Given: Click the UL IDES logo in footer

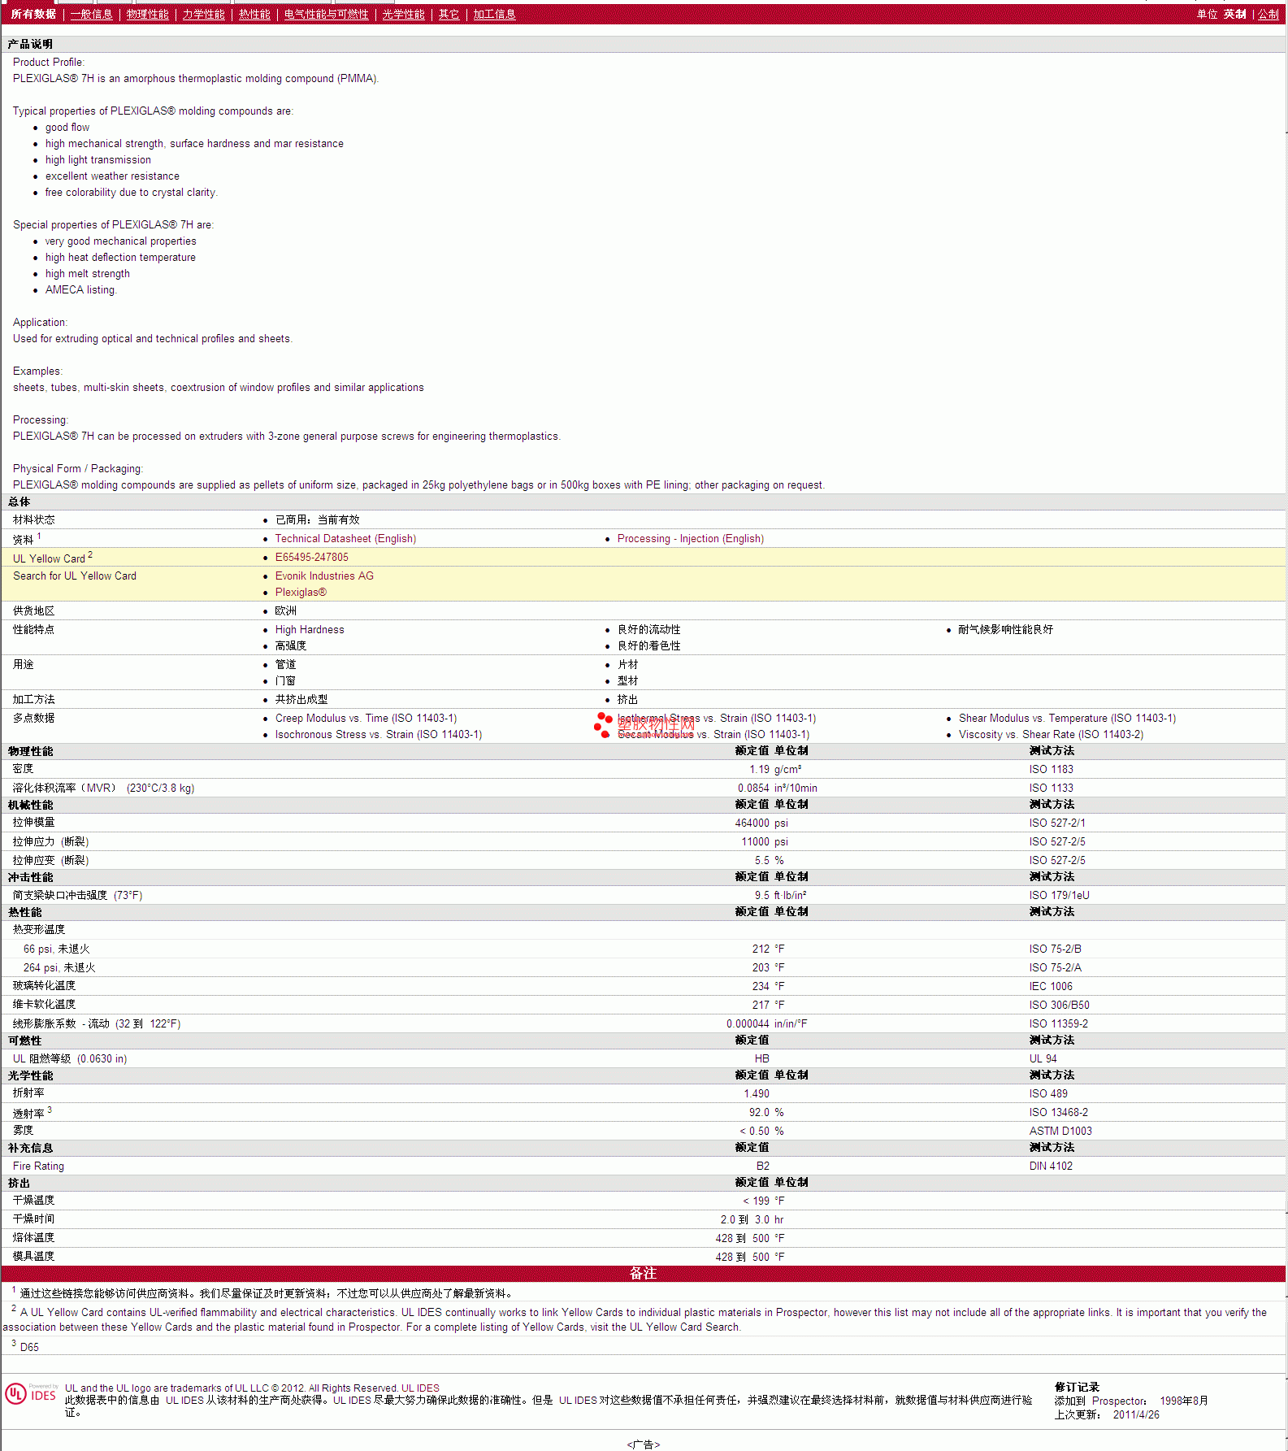Looking at the screenshot, I should [x=31, y=1393].
